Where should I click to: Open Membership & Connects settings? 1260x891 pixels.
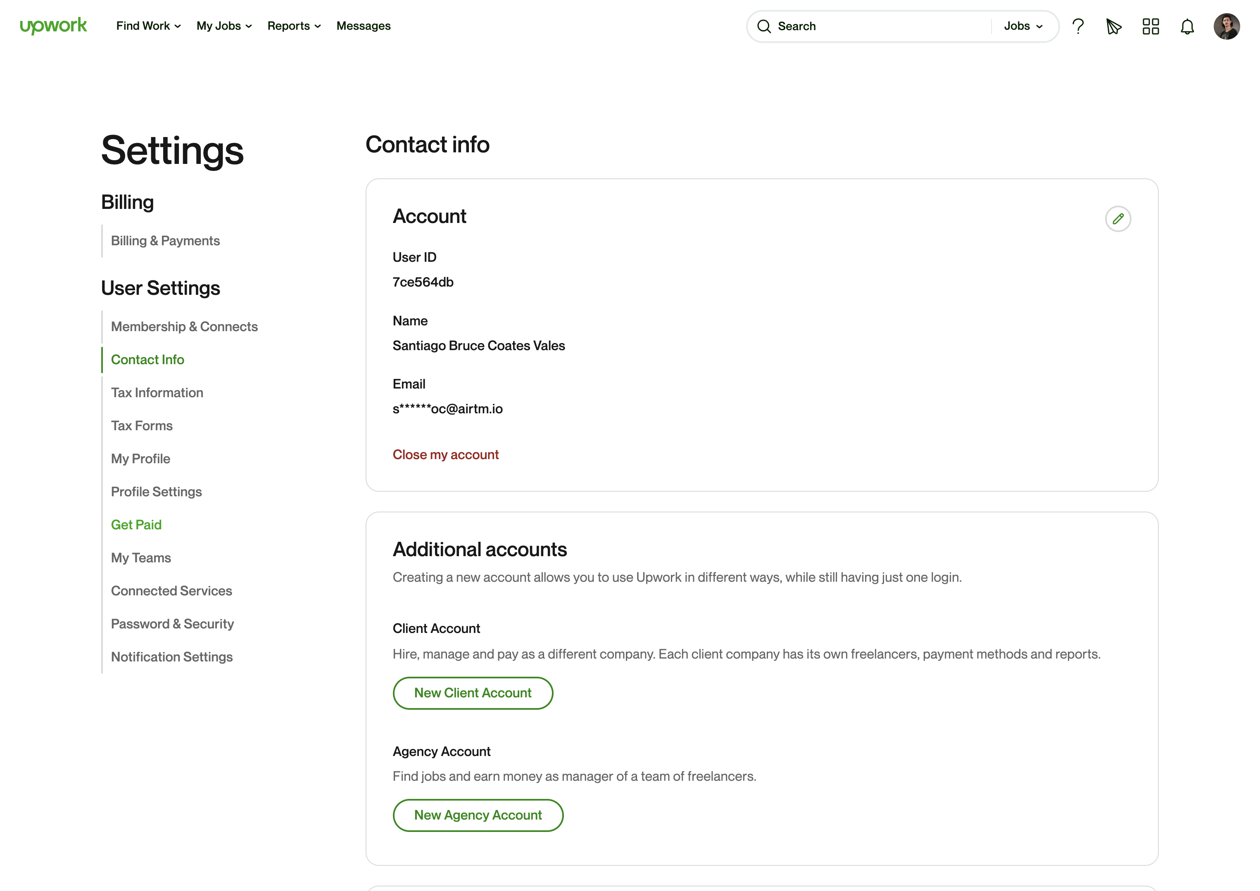click(x=184, y=327)
